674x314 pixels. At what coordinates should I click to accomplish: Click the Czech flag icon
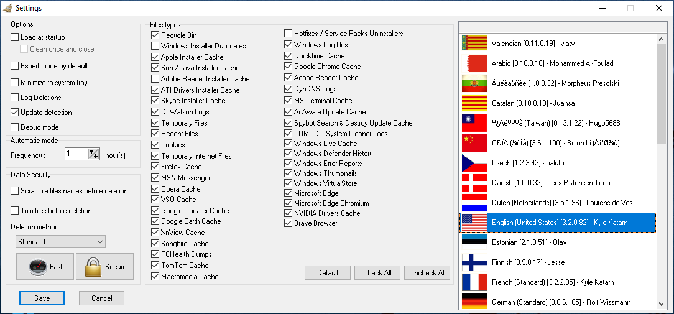click(x=474, y=162)
